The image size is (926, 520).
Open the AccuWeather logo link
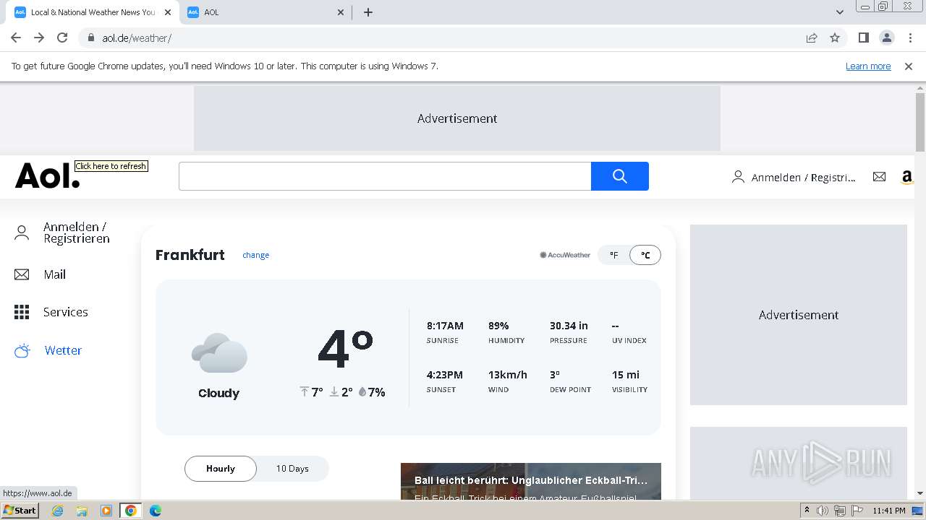click(x=565, y=255)
